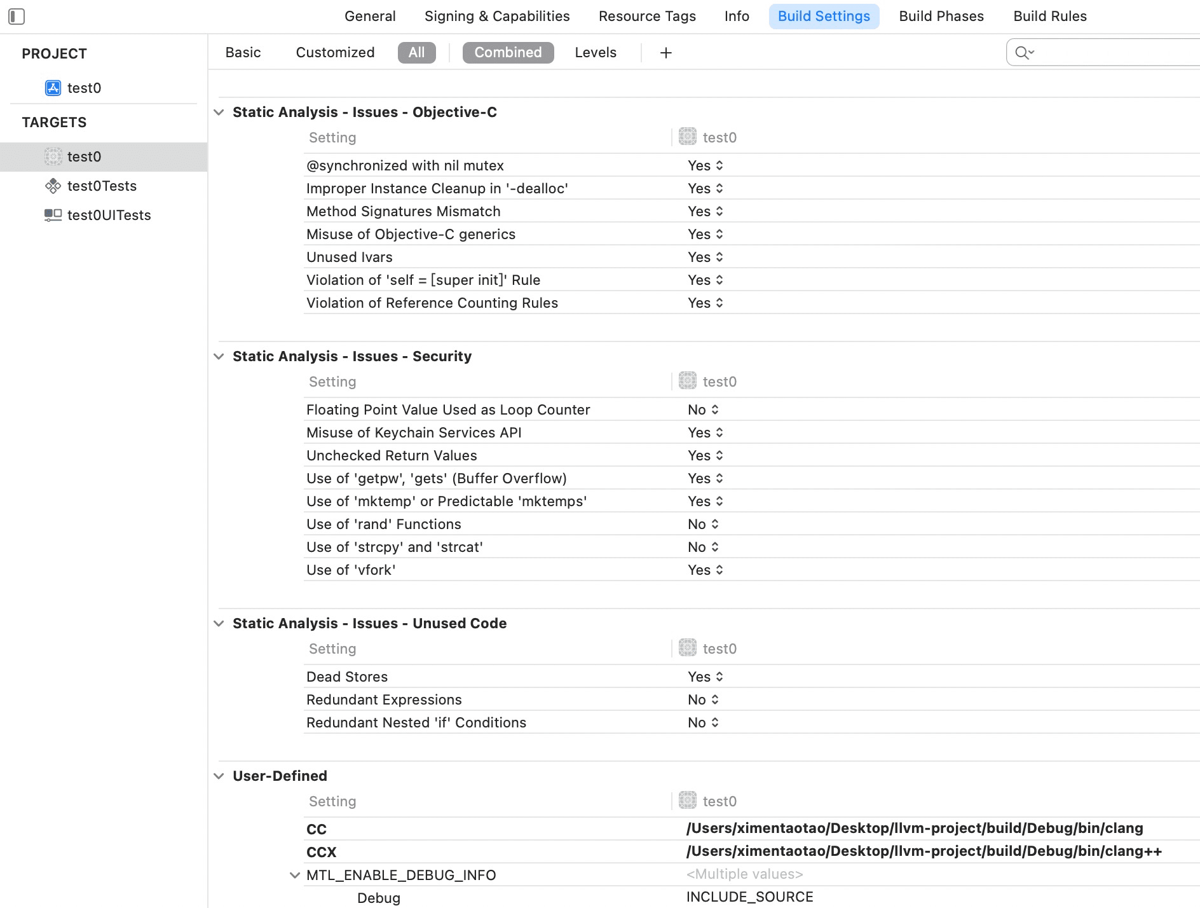Change Floating Point Loop Counter value
The image size is (1200, 908).
[x=703, y=409]
